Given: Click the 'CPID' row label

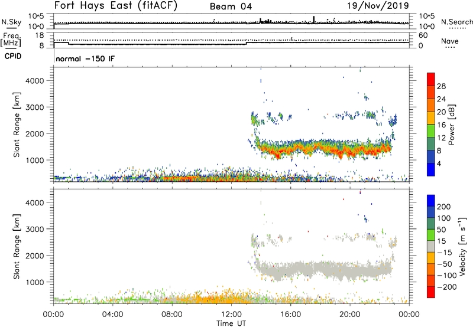Looking at the screenshot, I should pos(13,56).
